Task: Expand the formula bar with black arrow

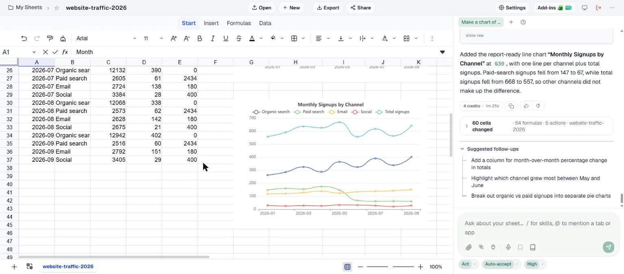Action: pos(442,52)
